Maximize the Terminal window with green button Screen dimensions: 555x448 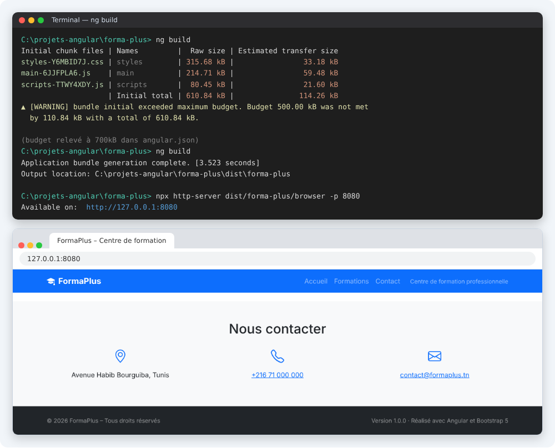point(41,20)
